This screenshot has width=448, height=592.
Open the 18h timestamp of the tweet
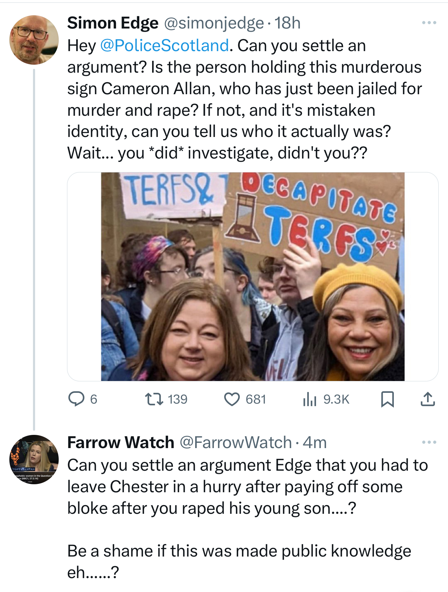click(x=288, y=23)
